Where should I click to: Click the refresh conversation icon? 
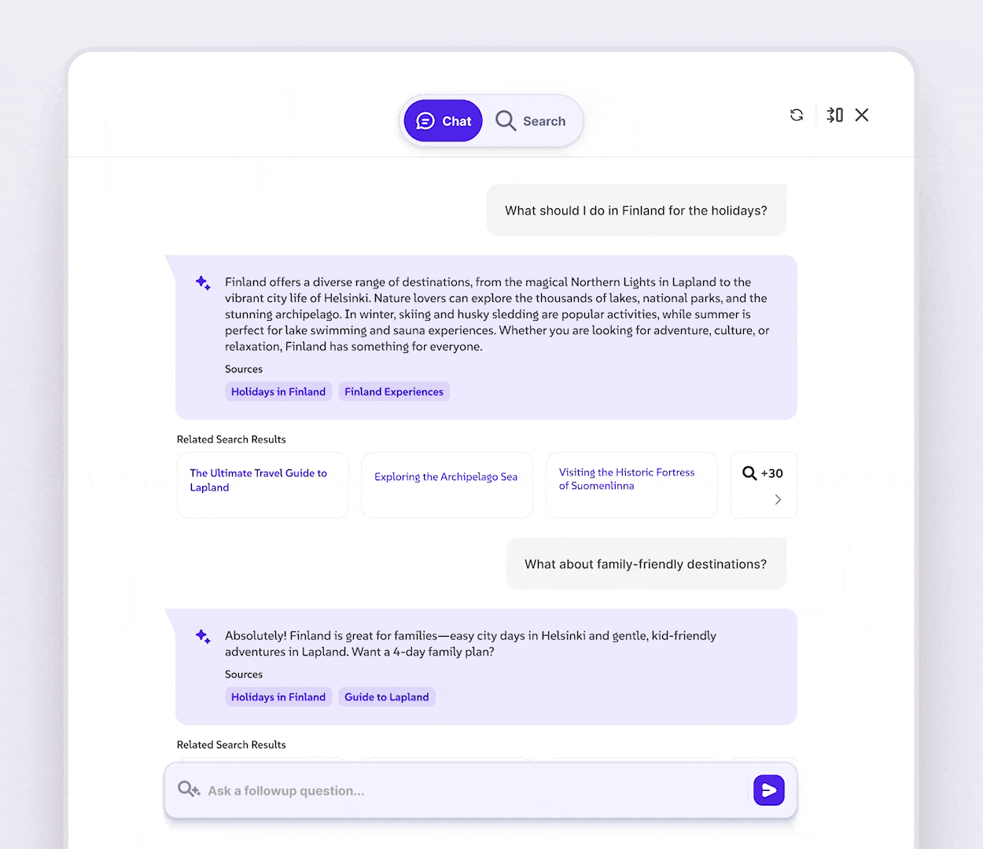(797, 116)
